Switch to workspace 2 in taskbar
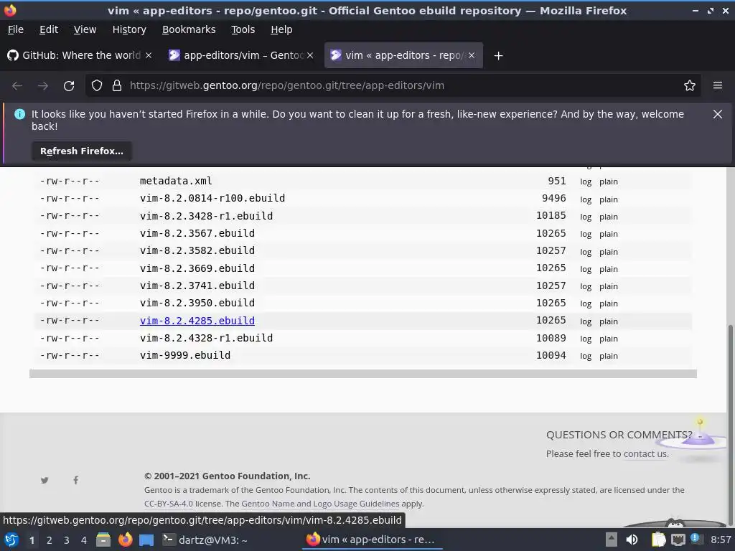Image resolution: width=735 pixels, height=551 pixels. tap(50, 540)
